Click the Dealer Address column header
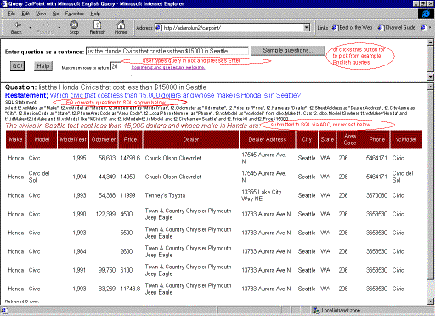Viewport: 435px width, 326px height. click(x=268, y=139)
